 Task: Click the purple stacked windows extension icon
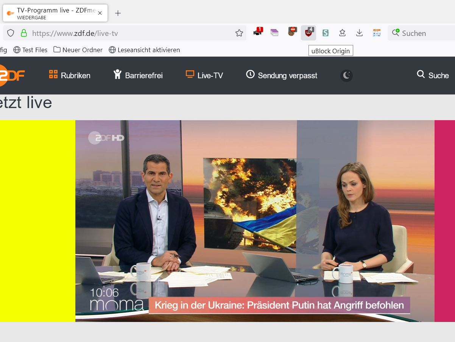click(x=274, y=33)
